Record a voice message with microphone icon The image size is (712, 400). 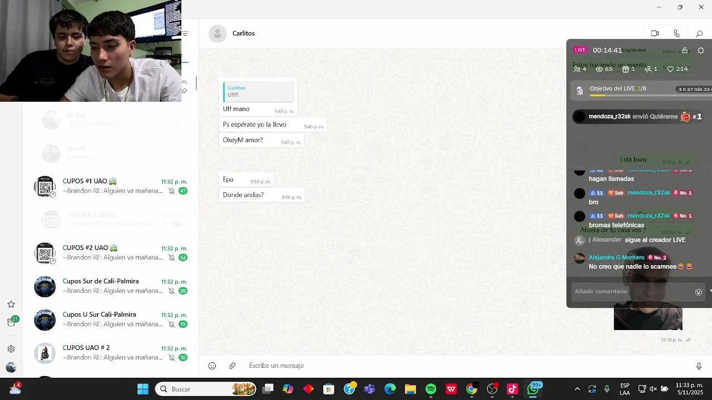pyautogui.click(x=699, y=366)
